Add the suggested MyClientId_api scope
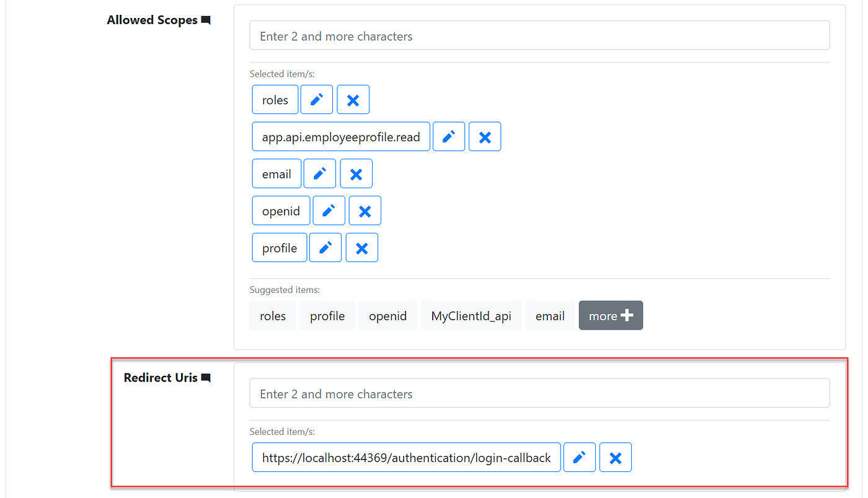Viewport: 868px width, 498px height. tap(471, 315)
